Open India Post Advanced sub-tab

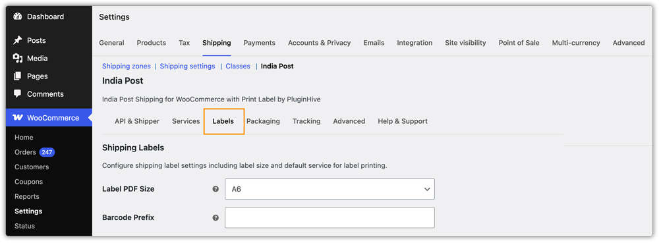(349, 121)
